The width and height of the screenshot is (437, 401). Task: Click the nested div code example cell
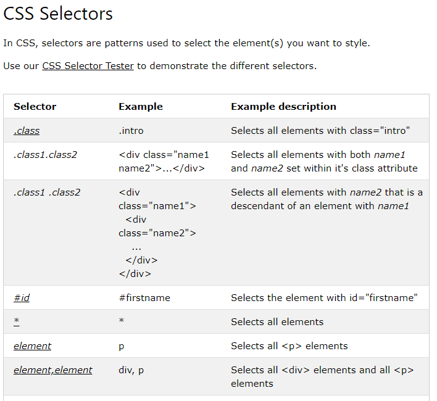[157, 233]
